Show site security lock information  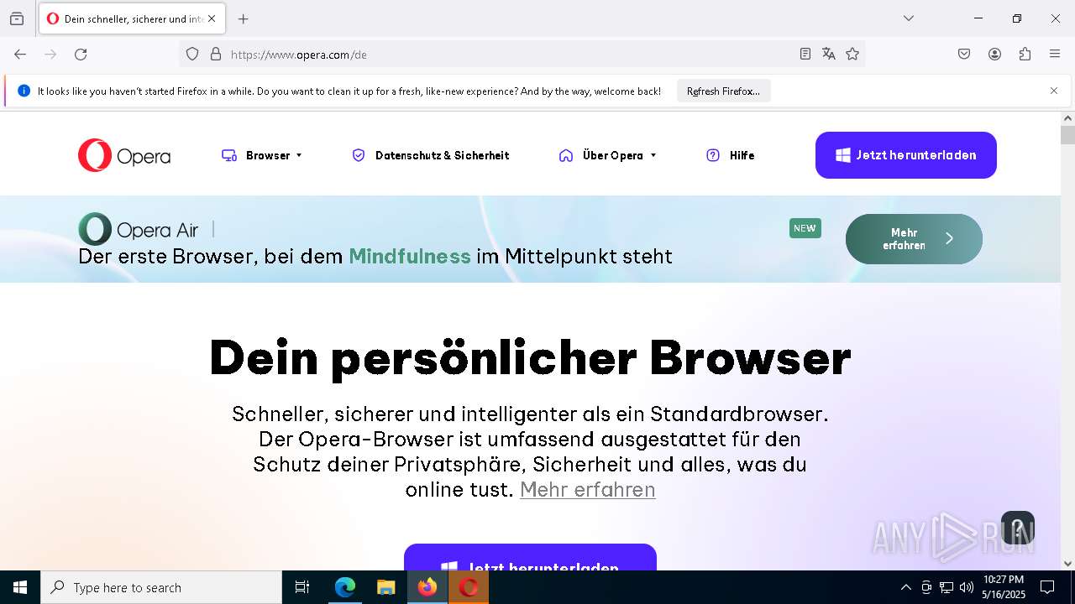[x=216, y=54]
